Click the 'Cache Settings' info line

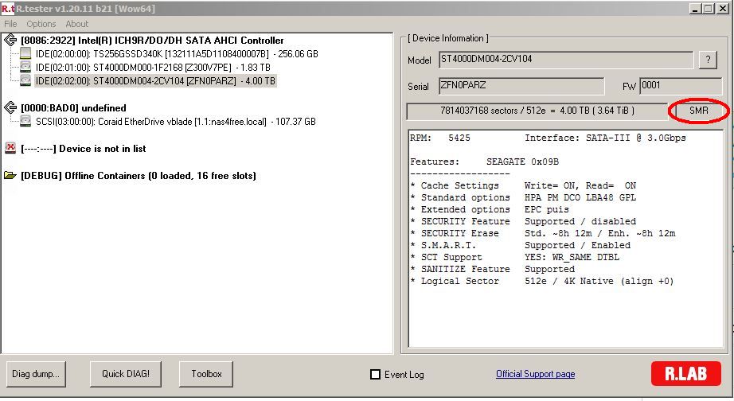[x=523, y=185]
